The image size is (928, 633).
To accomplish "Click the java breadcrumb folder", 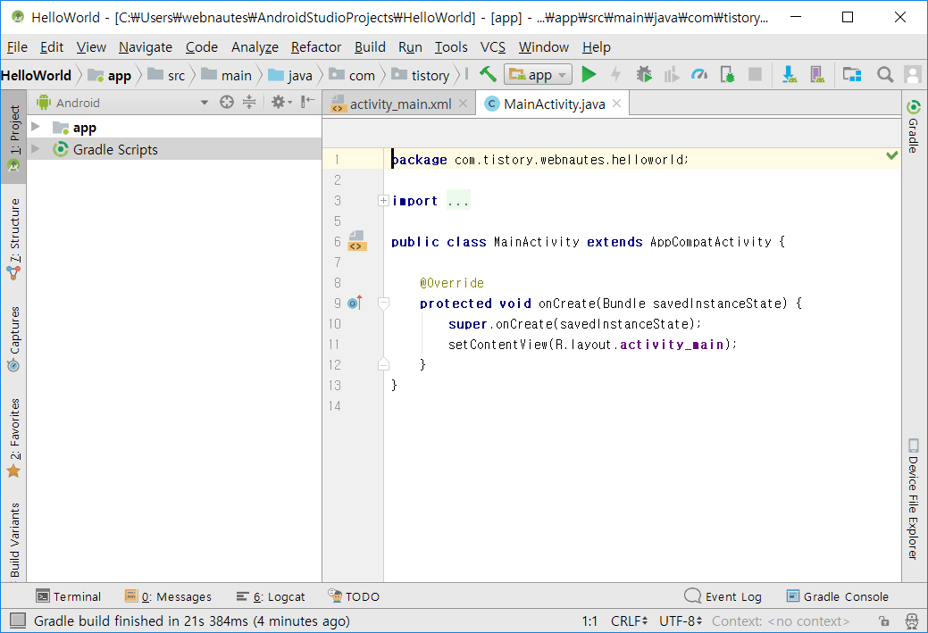I will (290, 75).
